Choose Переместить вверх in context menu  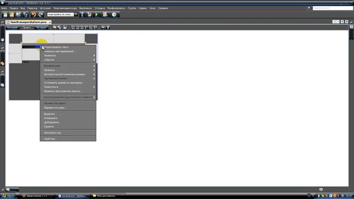[68, 103]
